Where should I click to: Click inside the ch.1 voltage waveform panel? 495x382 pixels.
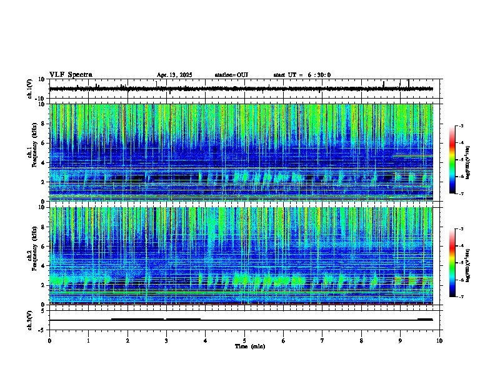tap(244, 89)
